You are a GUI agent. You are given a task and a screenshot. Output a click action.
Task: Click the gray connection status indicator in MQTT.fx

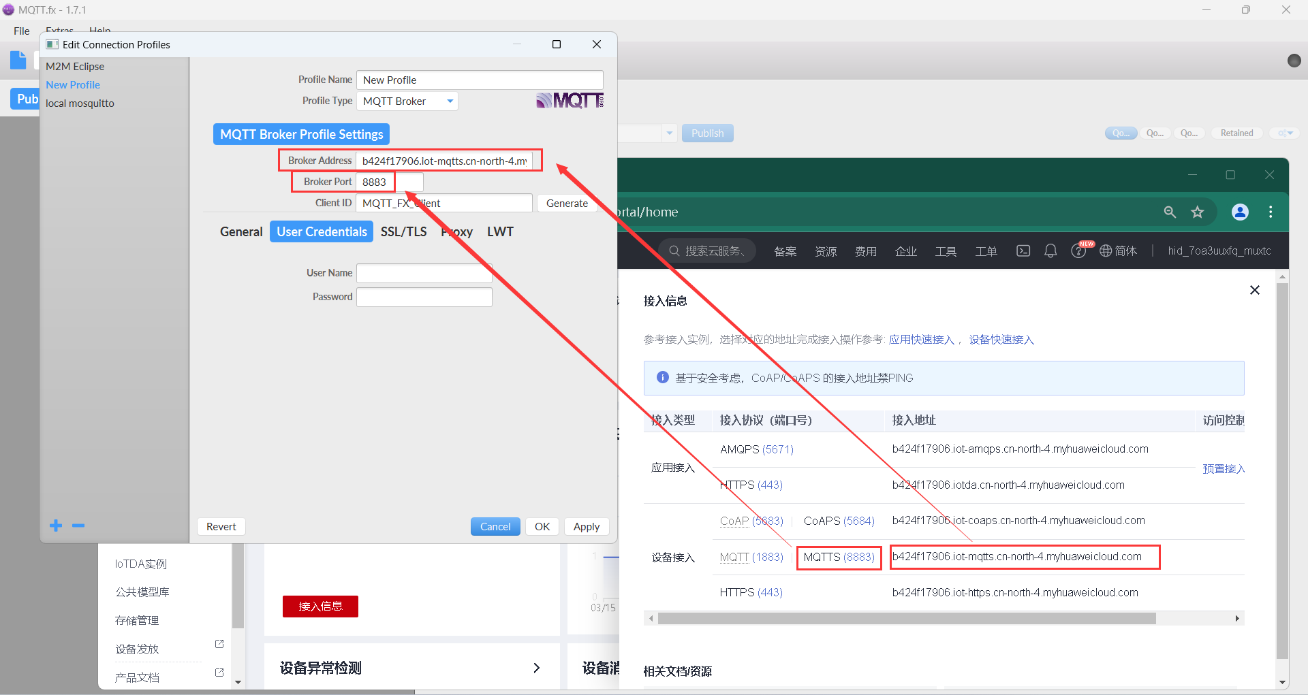tap(1294, 61)
